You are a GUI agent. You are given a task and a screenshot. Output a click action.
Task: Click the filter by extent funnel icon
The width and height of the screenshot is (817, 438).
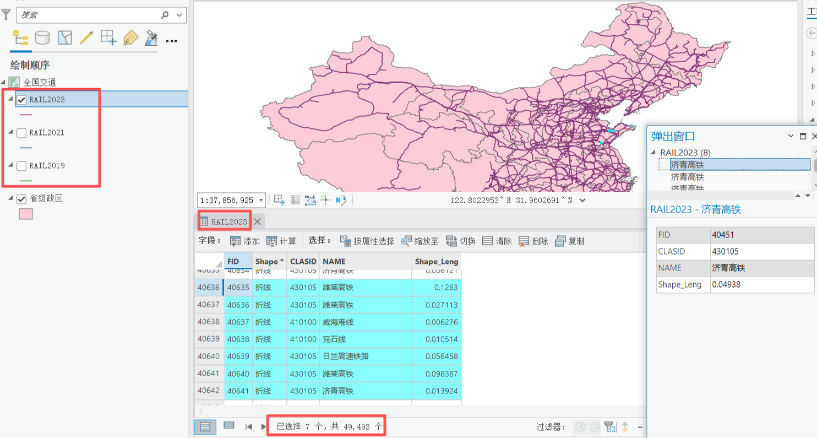(x=609, y=426)
